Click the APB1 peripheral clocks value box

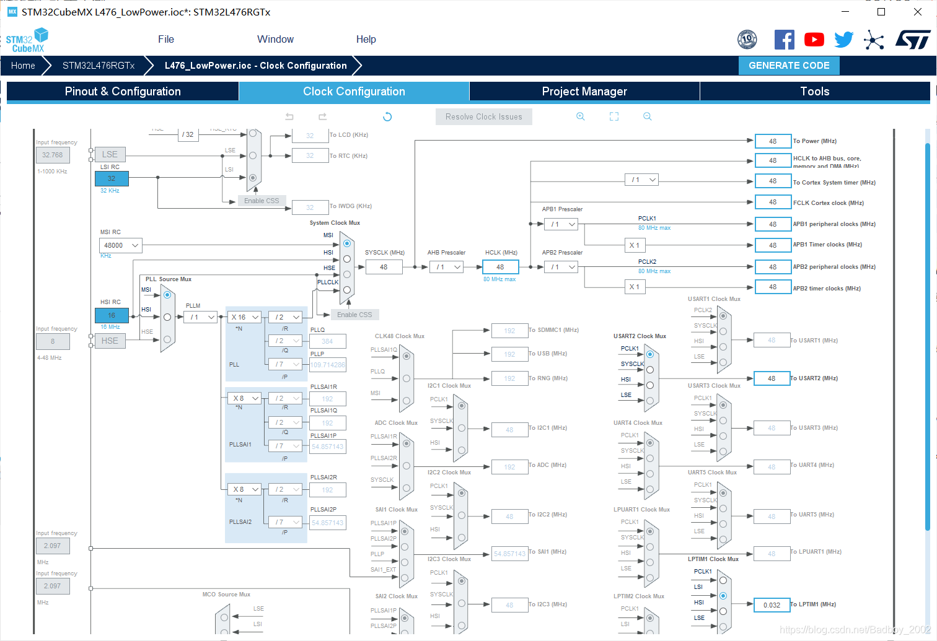click(x=773, y=224)
